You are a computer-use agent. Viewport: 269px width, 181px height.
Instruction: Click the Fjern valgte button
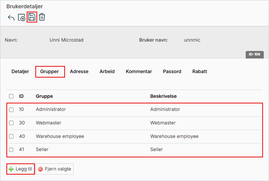(x=55, y=169)
